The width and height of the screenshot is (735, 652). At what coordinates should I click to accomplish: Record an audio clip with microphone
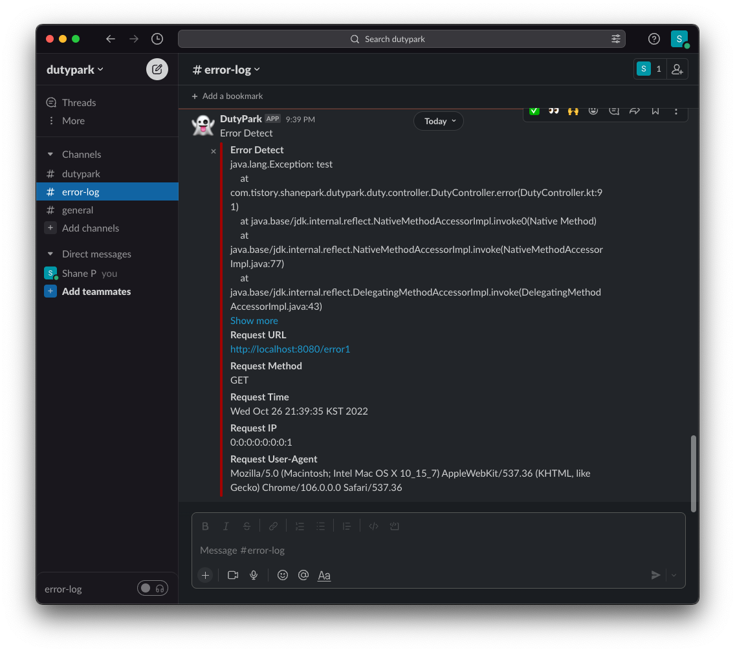[x=254, y=575]
